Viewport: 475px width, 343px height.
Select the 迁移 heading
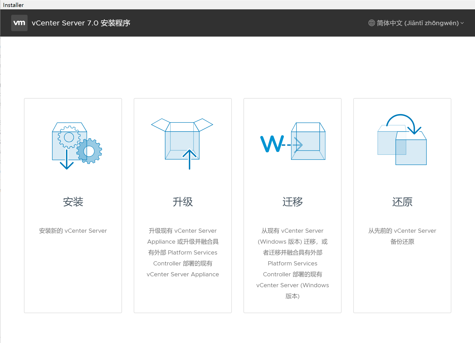coord(292,202)
